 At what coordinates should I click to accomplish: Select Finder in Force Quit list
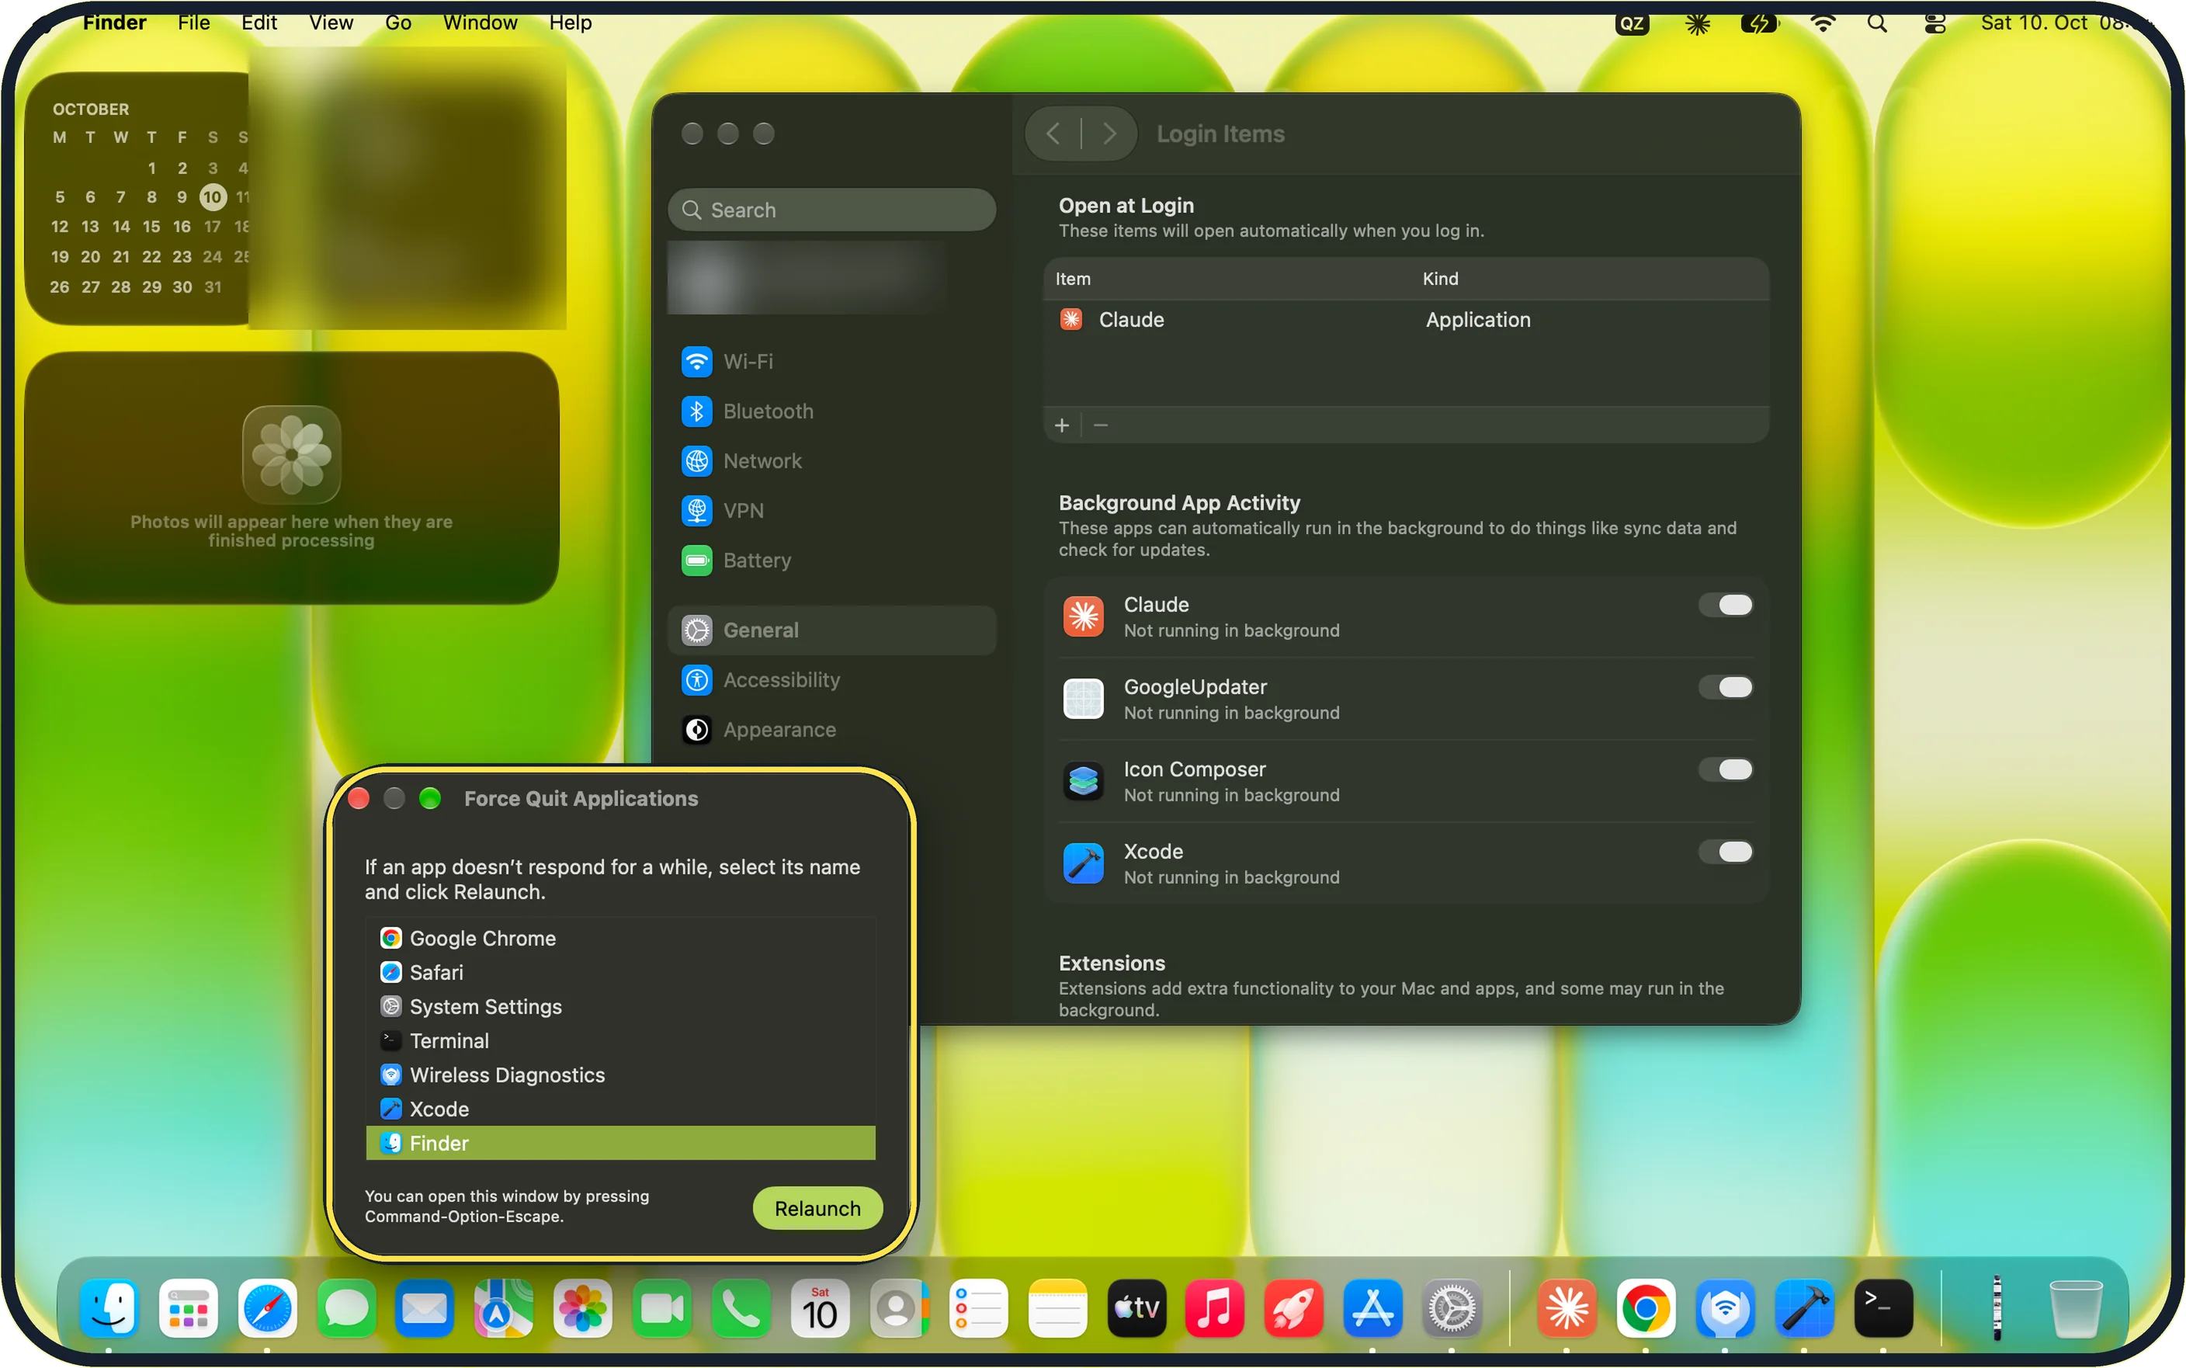pos(620,1144)
